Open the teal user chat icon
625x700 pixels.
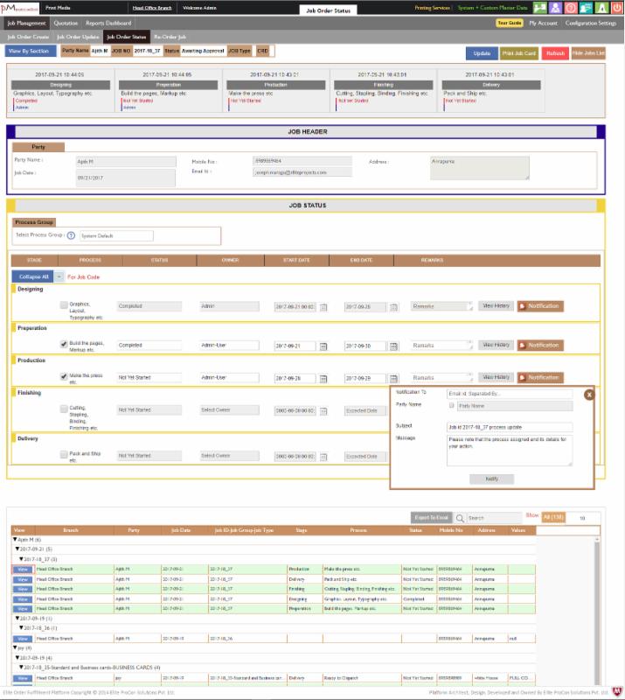[587, 8]
